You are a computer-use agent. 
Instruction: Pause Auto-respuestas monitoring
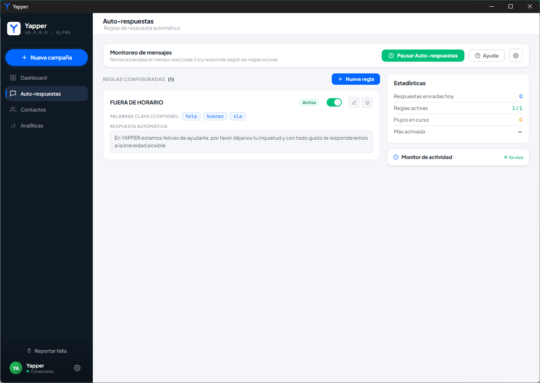click(x=423, y=55)
